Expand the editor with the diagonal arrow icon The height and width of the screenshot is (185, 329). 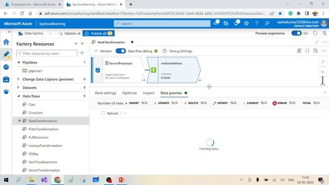click(x=317, y=42)
